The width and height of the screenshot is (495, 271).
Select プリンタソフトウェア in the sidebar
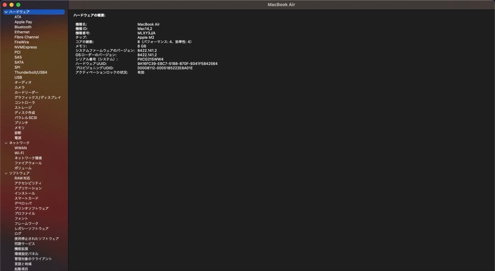31,208
